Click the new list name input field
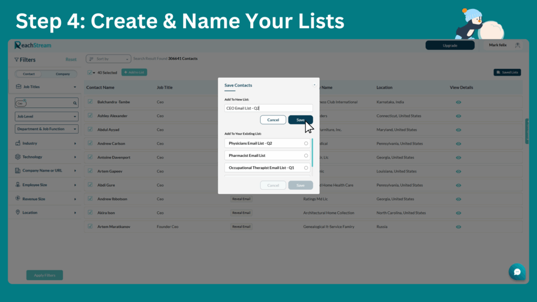Screen dimensions: 537x302 (268, 108)
